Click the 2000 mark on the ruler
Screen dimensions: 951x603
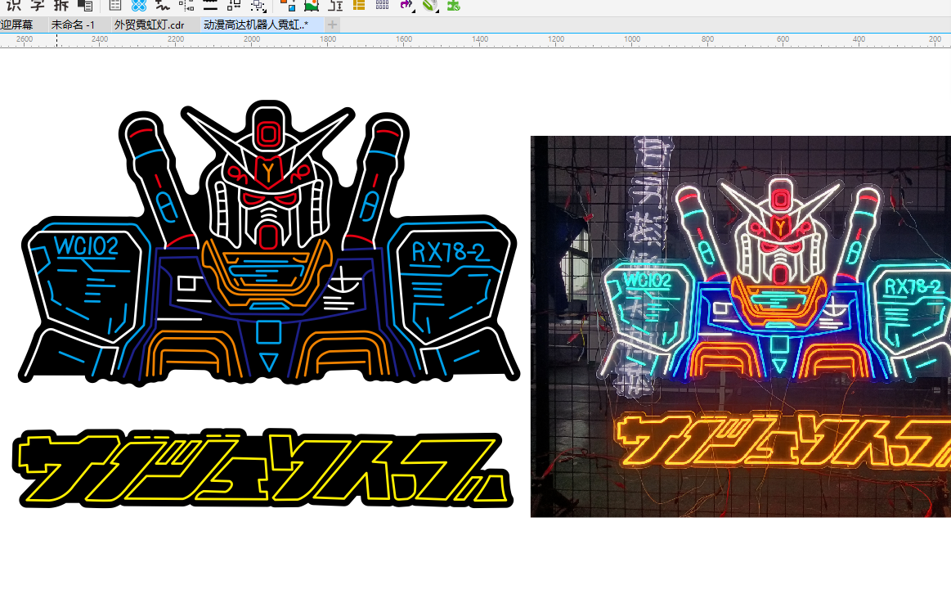pyautogui.click(x=252, y=38)
